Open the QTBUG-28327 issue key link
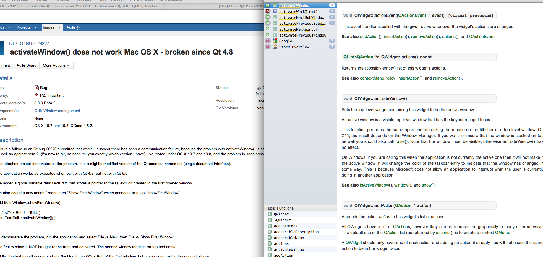Viewport: 543px width, 257px height. pos(34,44)
